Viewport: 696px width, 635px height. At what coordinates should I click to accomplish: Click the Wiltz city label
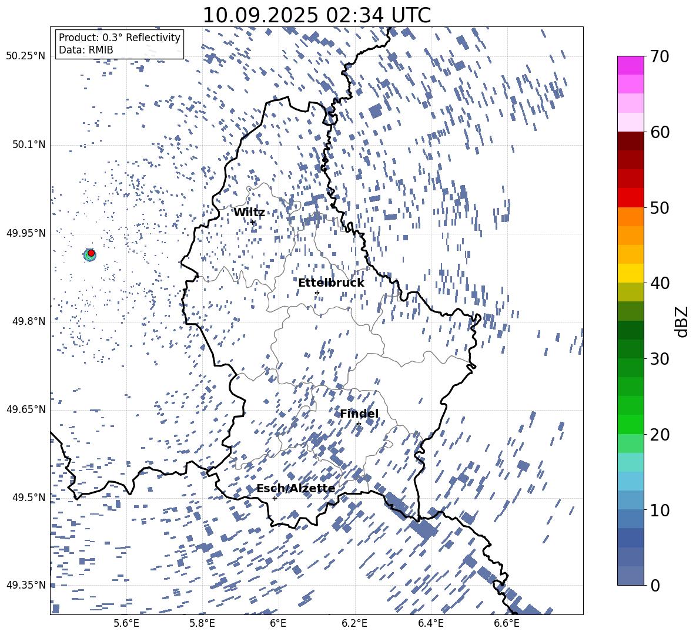coord(249,213)
